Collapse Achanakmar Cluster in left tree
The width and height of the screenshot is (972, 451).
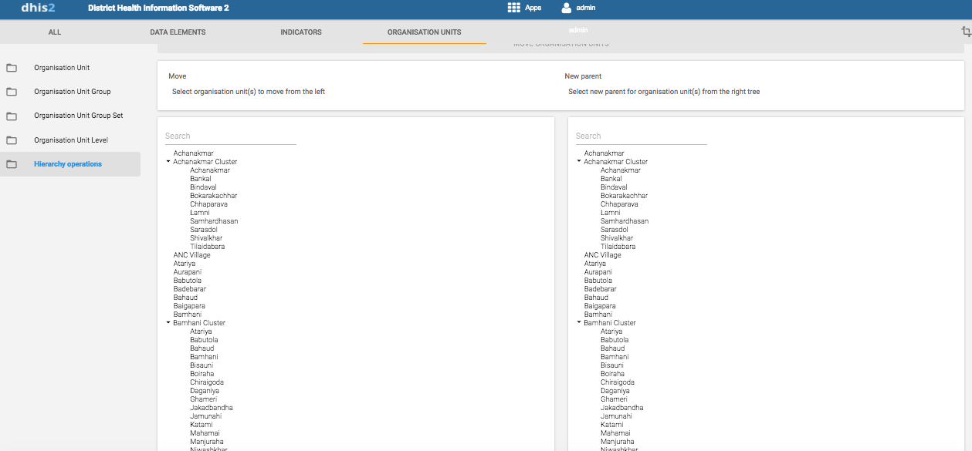point(168,162)
